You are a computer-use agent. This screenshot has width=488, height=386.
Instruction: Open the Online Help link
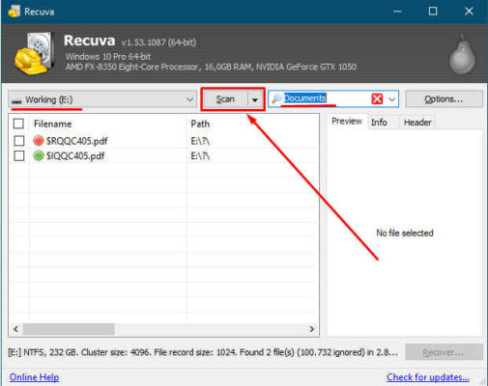point(34,377)
